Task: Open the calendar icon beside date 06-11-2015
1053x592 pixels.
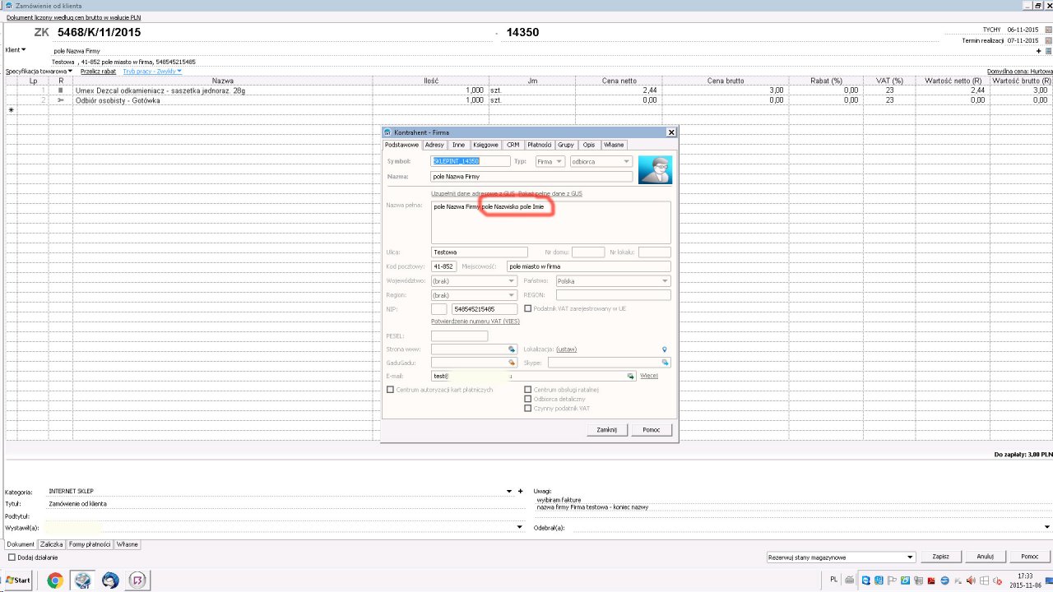Action: (x=1048, y=30)
